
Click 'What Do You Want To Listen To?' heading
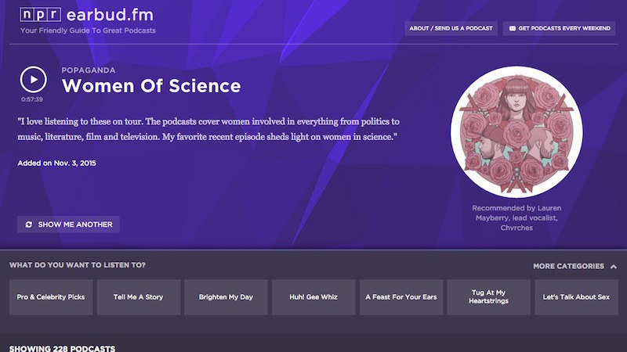tap(78, 265)
